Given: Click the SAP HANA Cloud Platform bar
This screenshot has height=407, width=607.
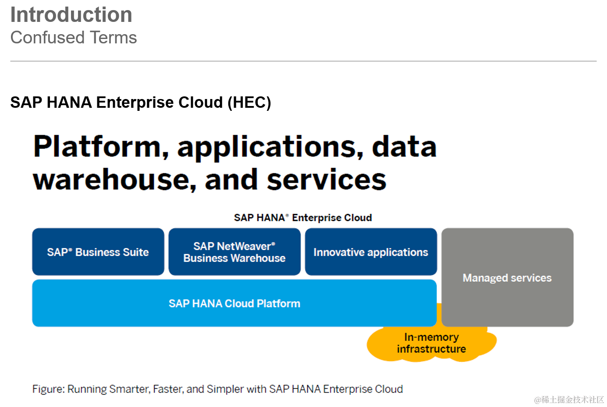Looking at the screenshot, I should coord(234,303).
